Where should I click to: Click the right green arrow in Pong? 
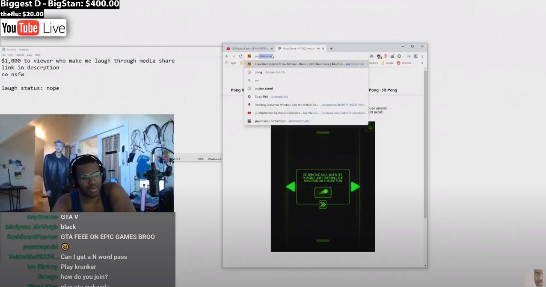[x=355, y=186]
